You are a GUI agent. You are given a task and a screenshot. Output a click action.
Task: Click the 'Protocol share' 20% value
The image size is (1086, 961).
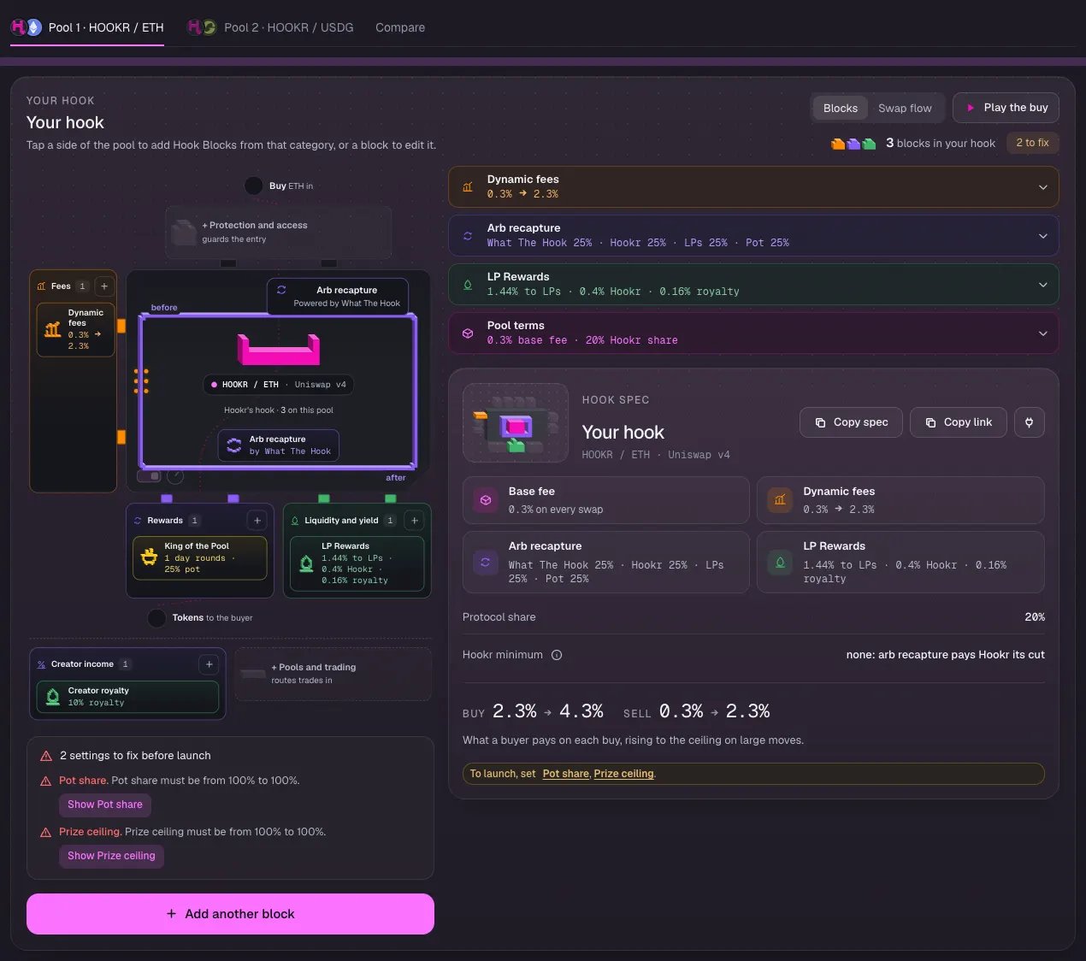(1035, 617)
